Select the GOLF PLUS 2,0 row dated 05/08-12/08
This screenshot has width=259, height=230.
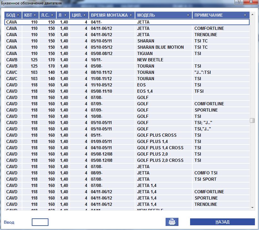pos(127,154)
